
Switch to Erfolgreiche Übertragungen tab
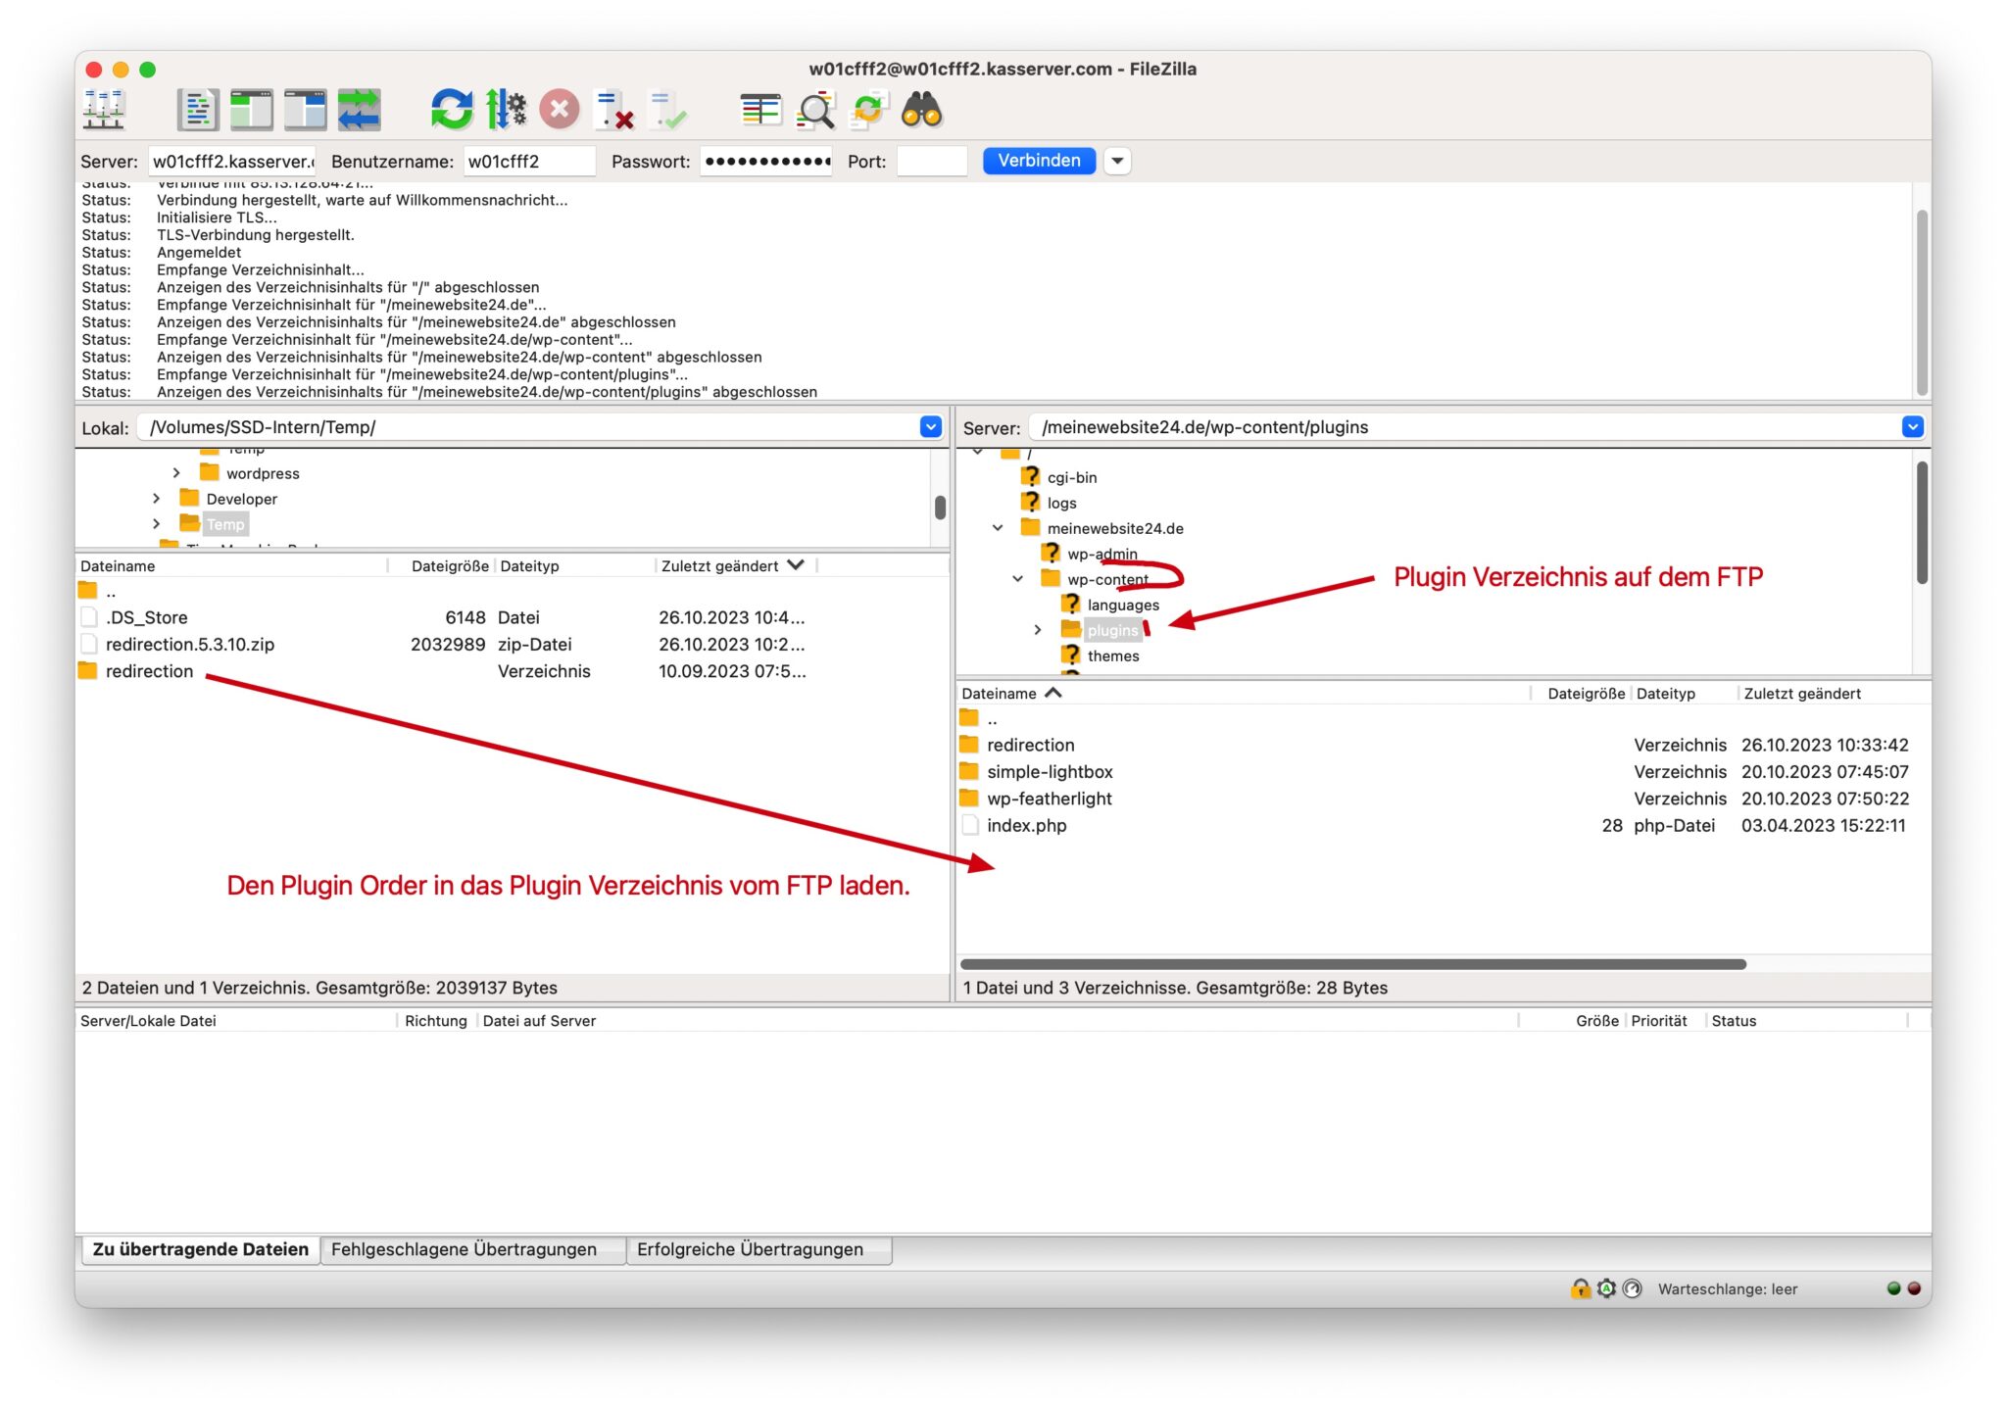[x=750, y=1249]
